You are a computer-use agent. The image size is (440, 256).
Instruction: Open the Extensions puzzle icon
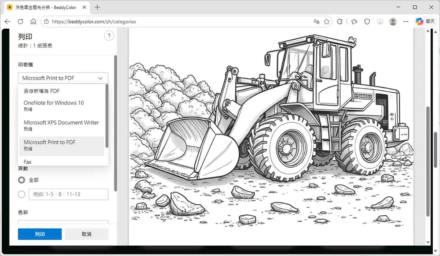pyautogui.click(x=340, y=22)
